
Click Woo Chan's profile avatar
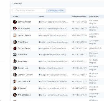[x=15, y=42]
